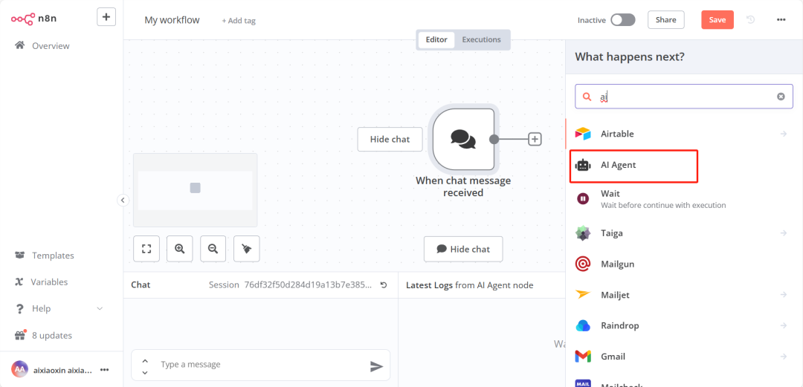Select the Wait node
This screenshot has height=387, width=803.
[x=684, y=198]
